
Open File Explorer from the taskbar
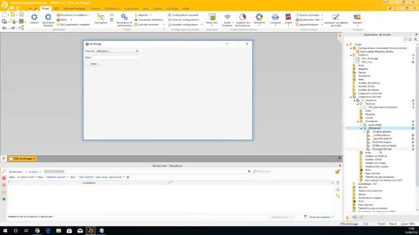[58, 230]
